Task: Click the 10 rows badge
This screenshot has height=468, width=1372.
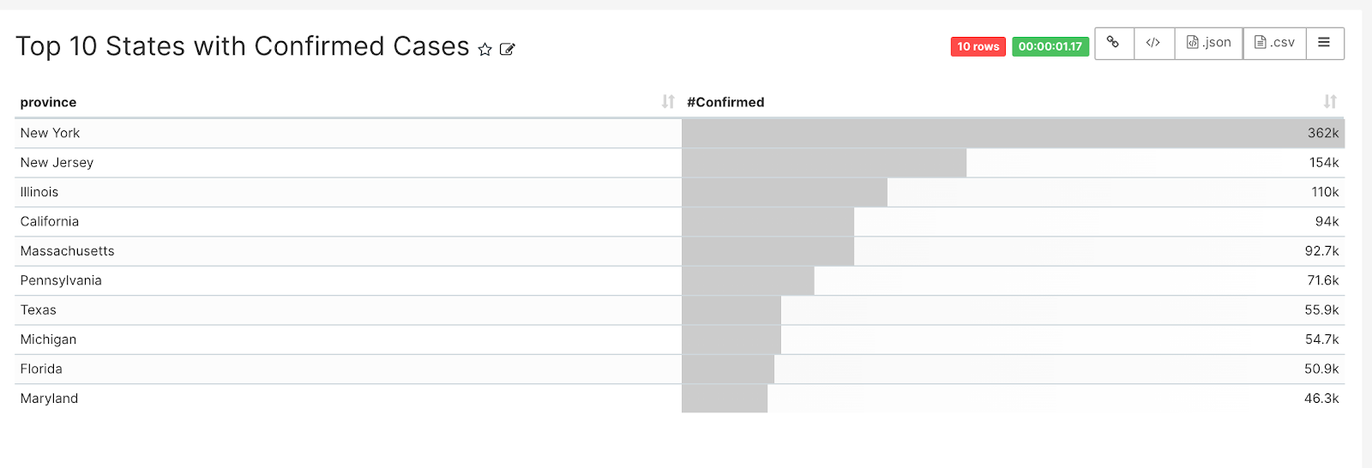Action: pyautogui.click(x=978, y=46)
